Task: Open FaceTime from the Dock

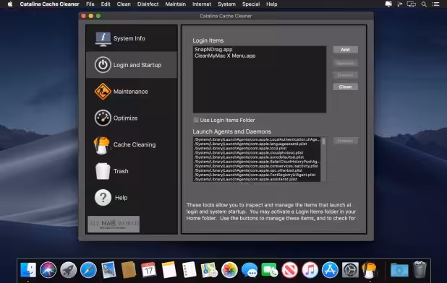Action: point(269,269)
